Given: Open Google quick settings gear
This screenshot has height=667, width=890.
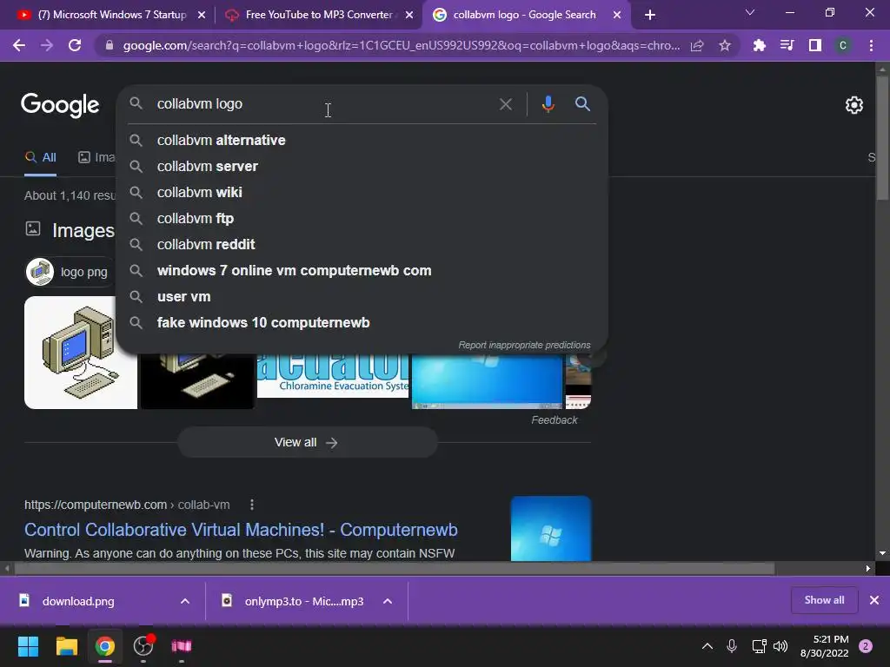Looking at the screenshot, I should (854, 105).
